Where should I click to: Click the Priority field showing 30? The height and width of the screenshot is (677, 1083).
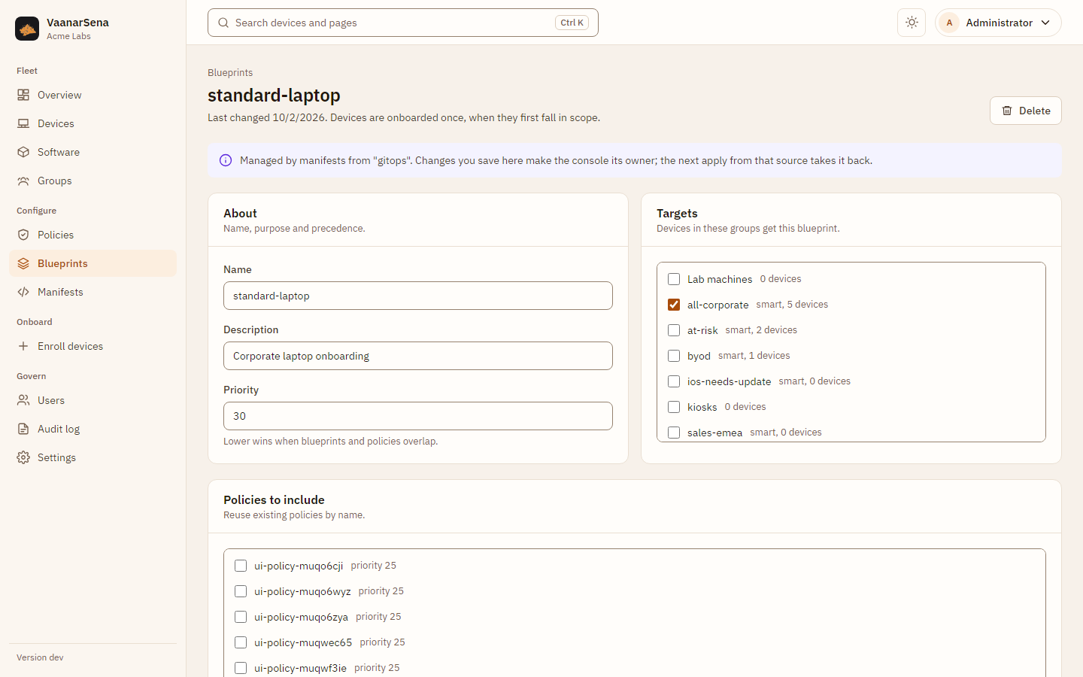(x=418, y=416)
